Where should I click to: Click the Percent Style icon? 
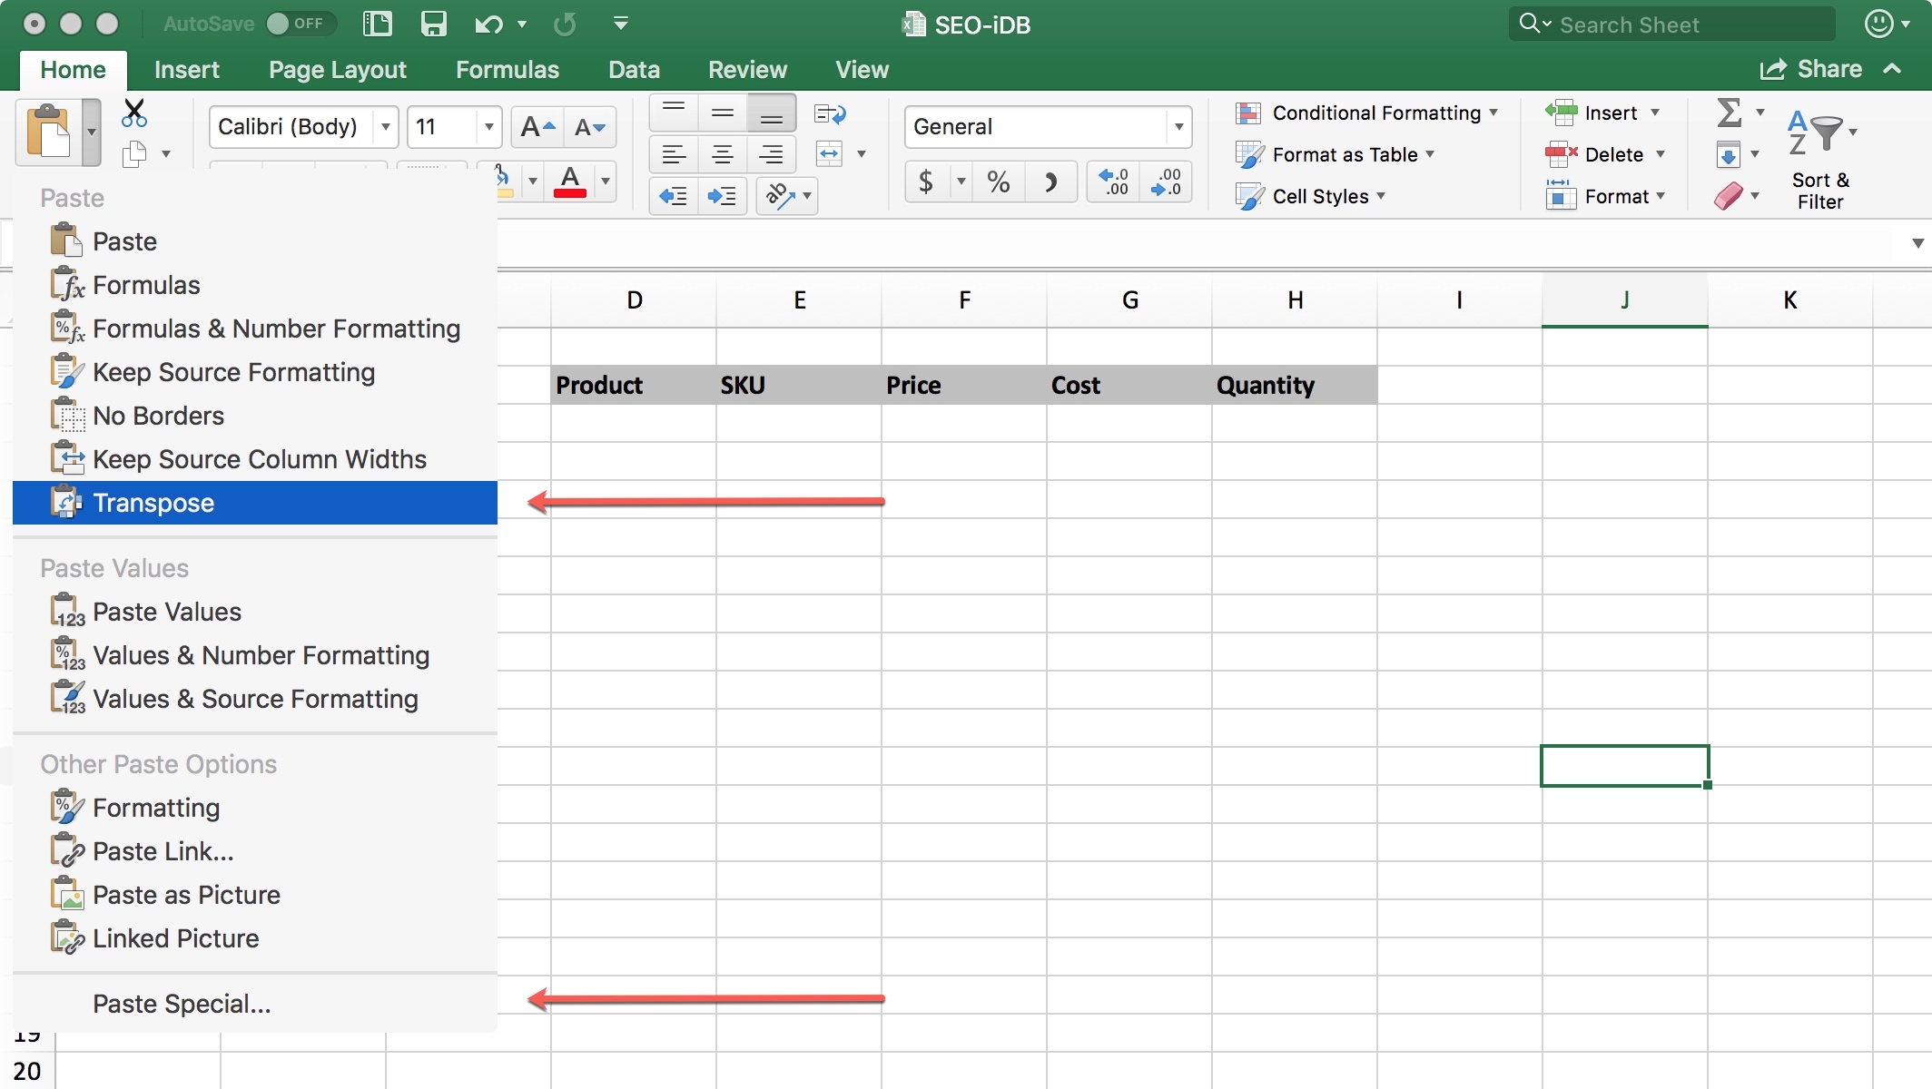[x=999, y=181]
